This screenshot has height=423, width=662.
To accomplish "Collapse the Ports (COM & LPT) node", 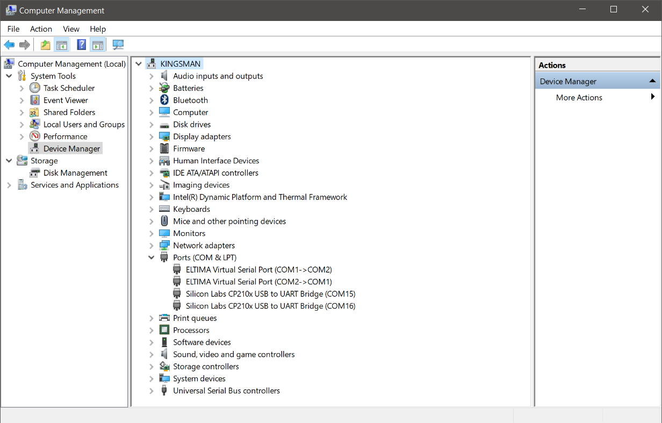I will tap(152, 257).
